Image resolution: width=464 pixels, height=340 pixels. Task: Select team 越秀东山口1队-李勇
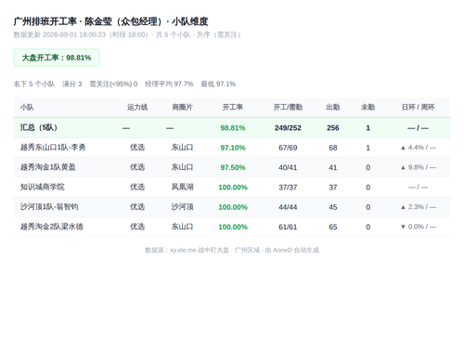(x=53, y=148)
